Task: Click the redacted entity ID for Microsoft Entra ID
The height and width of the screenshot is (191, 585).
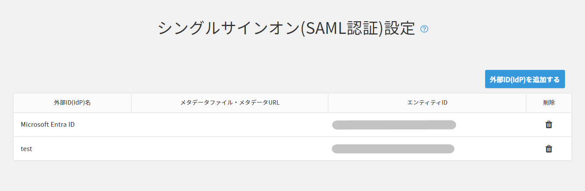Action: 394,125
